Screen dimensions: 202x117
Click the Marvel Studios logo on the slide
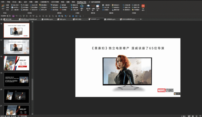[x=166, y=90]
